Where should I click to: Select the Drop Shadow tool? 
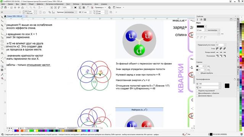(2, 66)
